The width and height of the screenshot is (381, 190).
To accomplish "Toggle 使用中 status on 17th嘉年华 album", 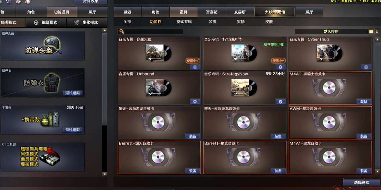I will (278, 61).
